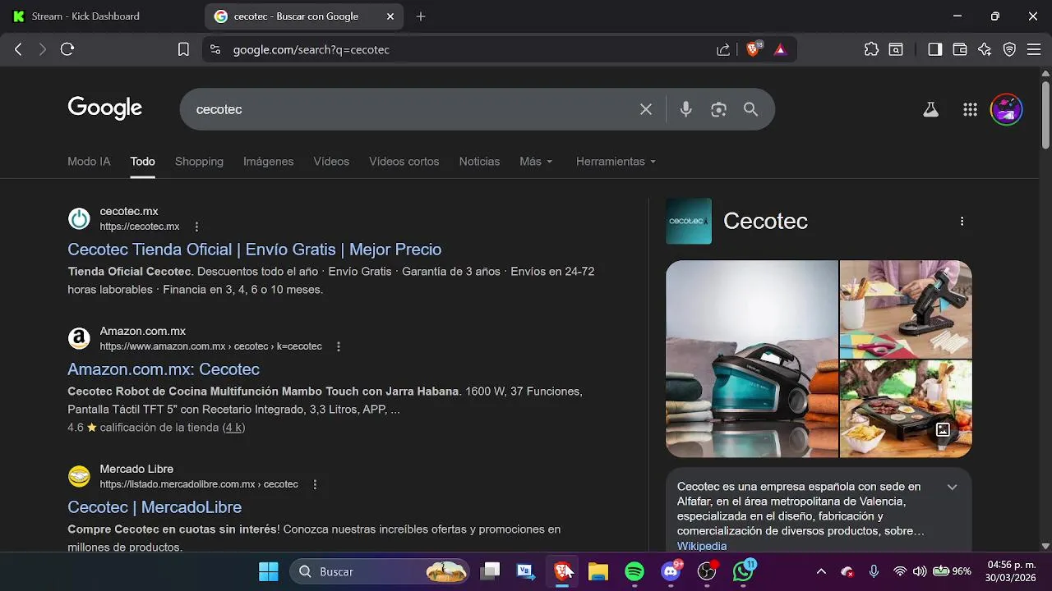Open OBS Studio from the taskbar

(707, 571)
